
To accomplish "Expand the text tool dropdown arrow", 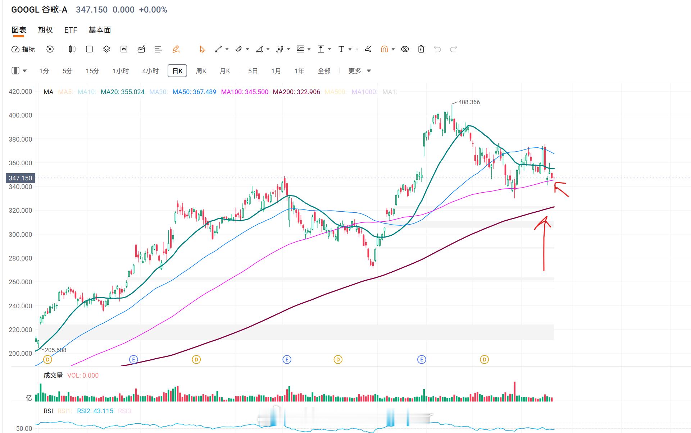I will click(x=350, y=49).
